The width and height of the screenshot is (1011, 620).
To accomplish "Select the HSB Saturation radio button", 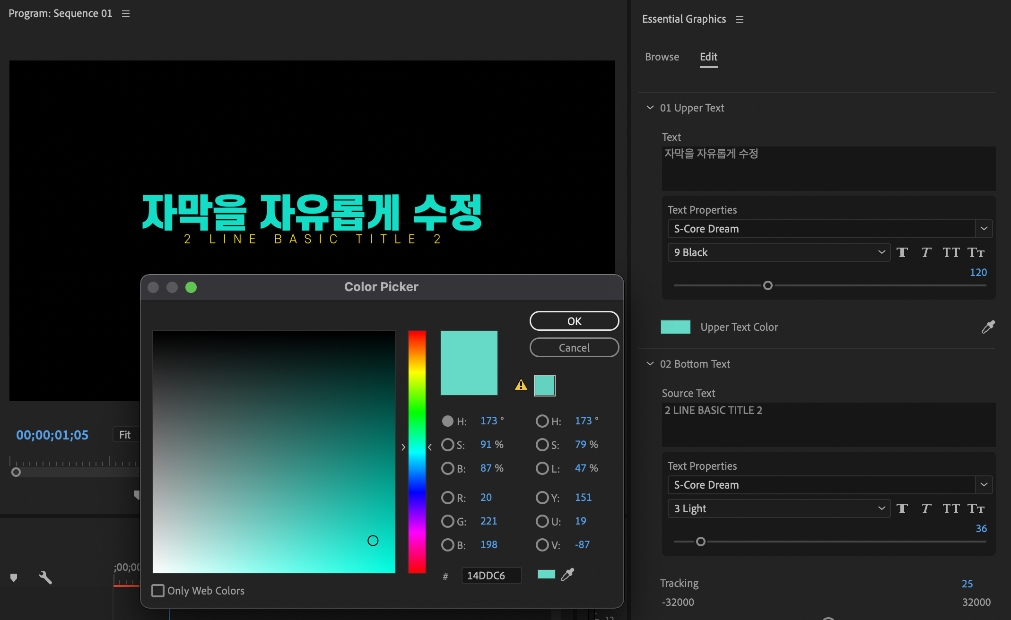I will click(447, 445).
